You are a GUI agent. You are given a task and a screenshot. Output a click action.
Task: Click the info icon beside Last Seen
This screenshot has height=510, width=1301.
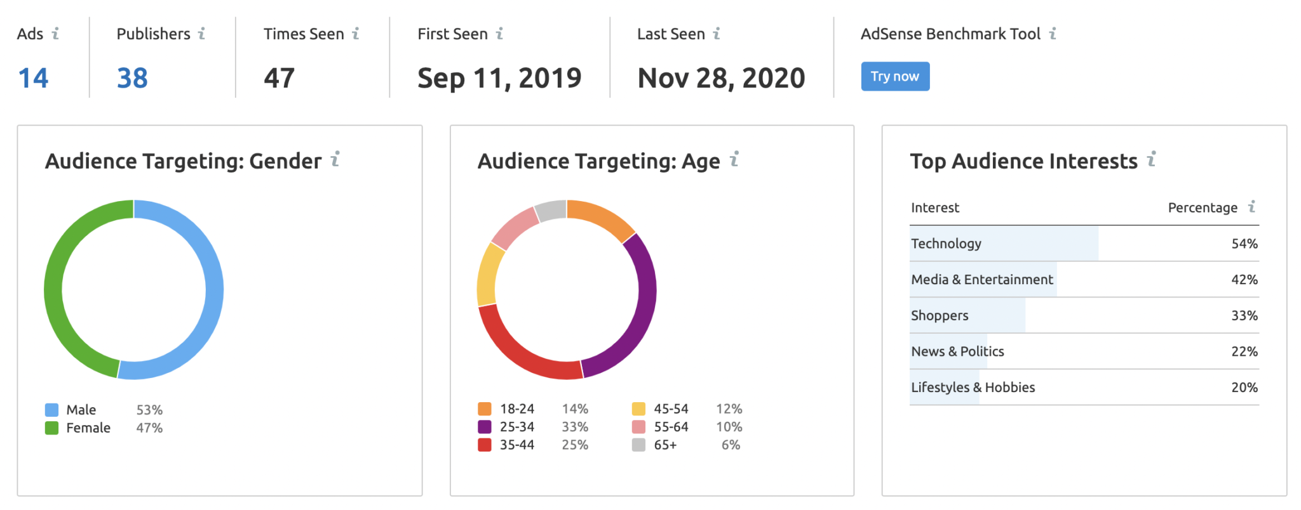click(x=717, y=33)
